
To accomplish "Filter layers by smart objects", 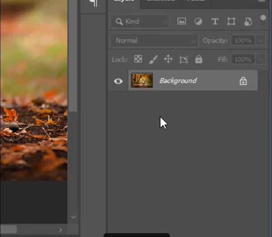I will (248, 22).
